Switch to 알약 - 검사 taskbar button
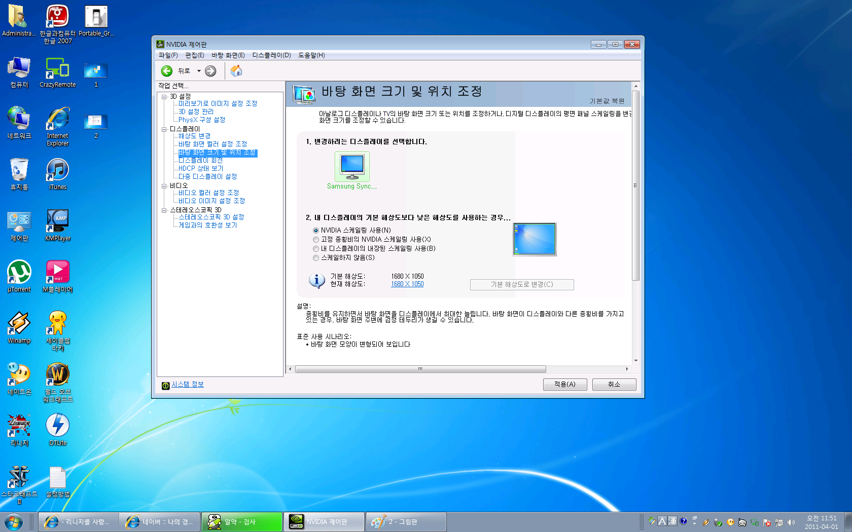Viewport: 852px width, 532px height. (x=242, y=522)
